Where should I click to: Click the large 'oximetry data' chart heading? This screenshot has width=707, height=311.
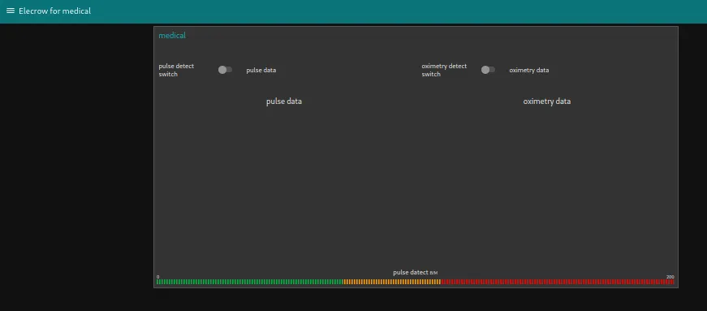546,102
